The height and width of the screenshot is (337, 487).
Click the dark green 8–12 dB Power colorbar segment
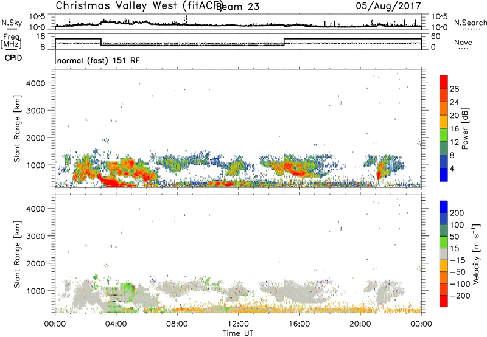444,148
